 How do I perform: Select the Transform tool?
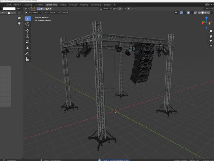[x=27, y=47]
